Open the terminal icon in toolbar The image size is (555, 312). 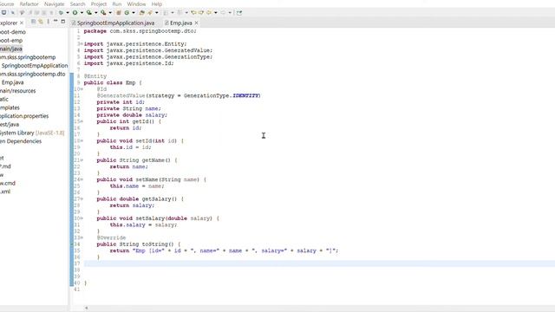[x=3, y=13]
